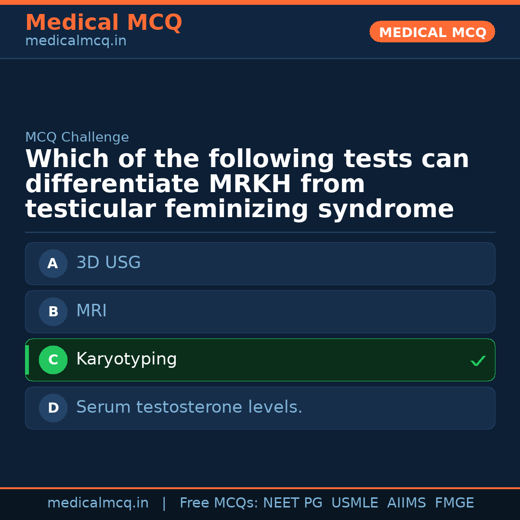Click the green letter C circle
The height and width of the screenshot is (520, 520).
[x=53, y=360]
